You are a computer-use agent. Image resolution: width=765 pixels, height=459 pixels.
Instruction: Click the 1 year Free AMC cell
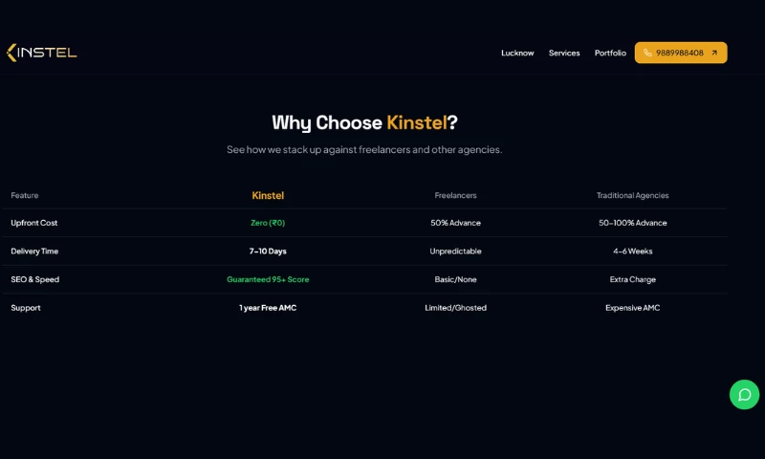268,308
